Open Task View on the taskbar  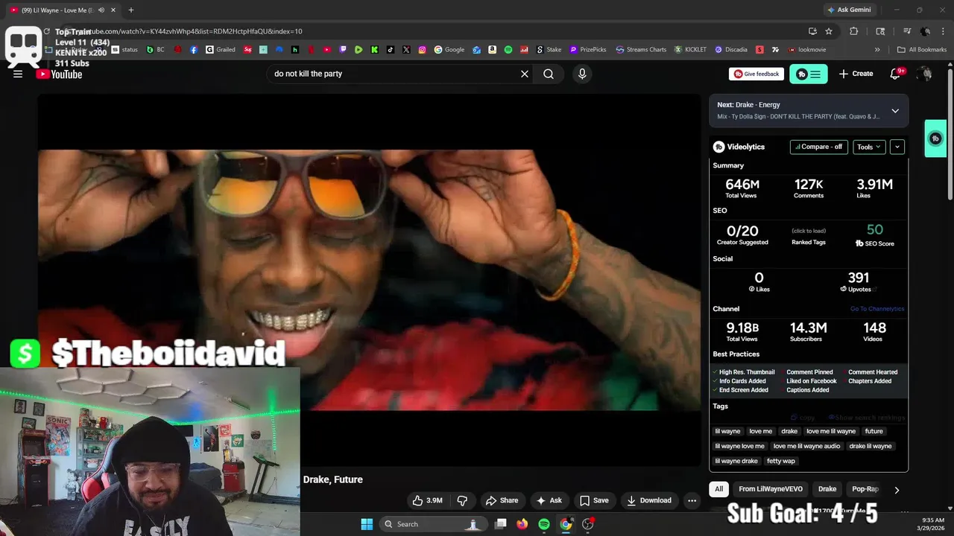click(501, 524)
